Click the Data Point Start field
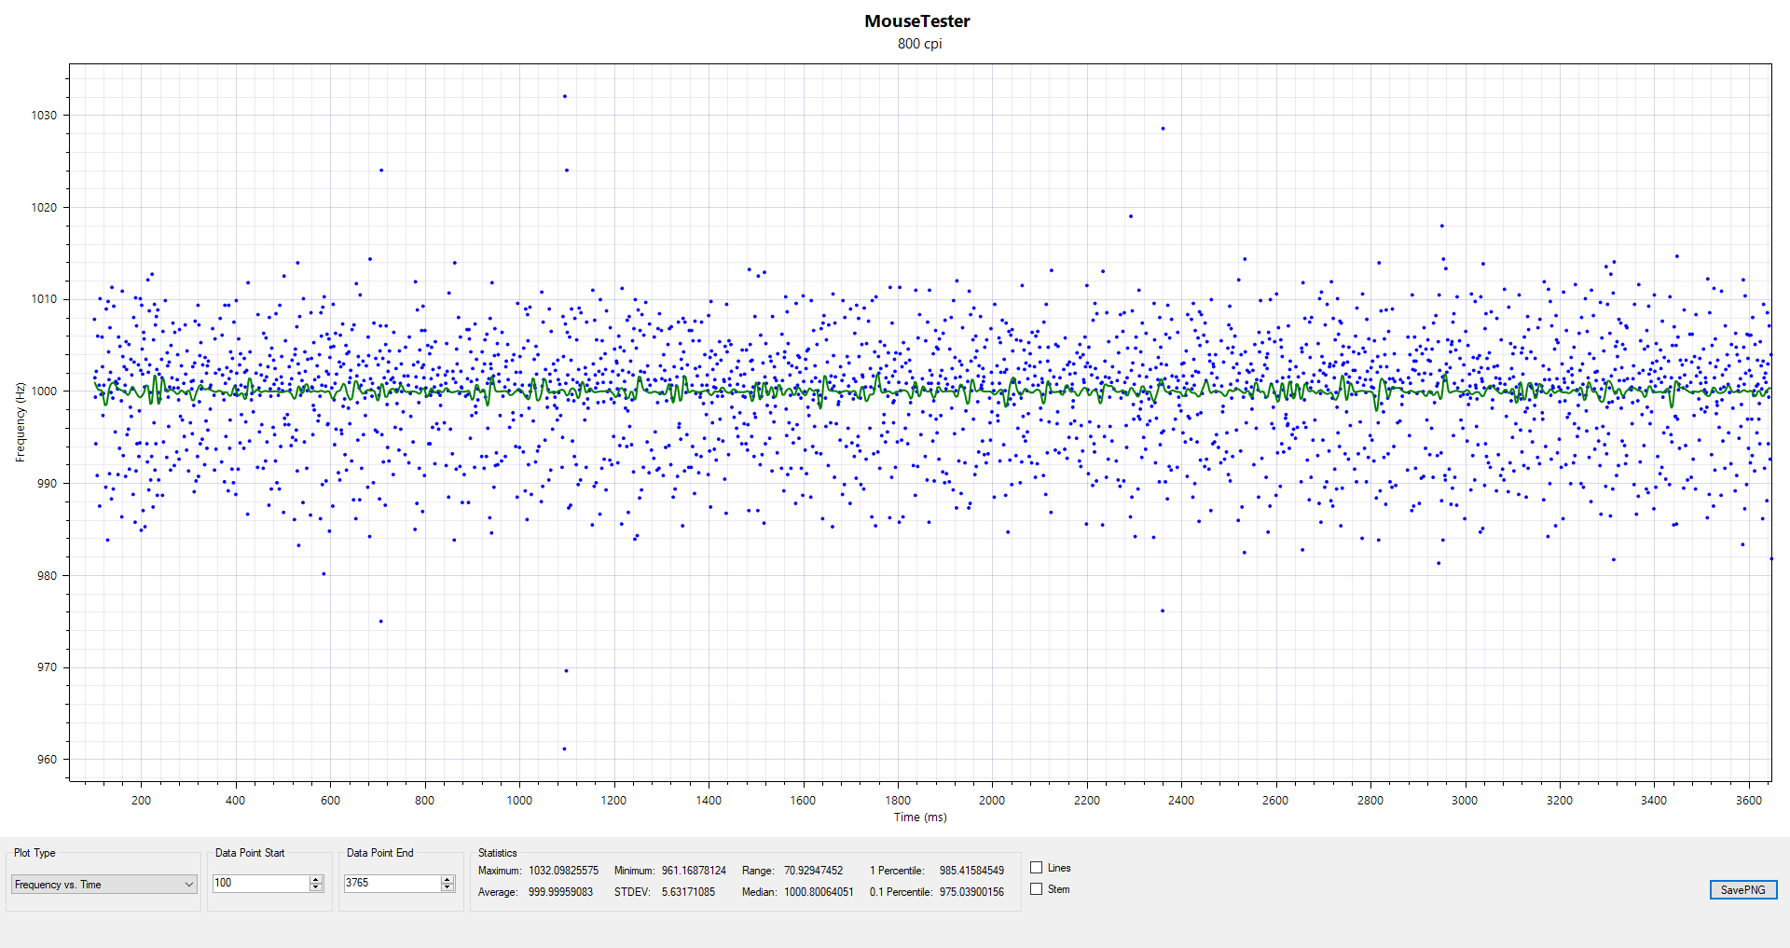 tap(261, 883)
